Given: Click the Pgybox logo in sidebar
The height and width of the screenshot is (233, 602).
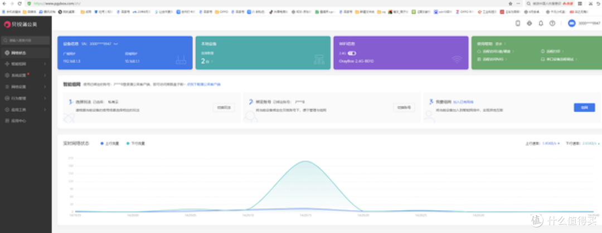Looking at the screenshot, I should (21, 24).
